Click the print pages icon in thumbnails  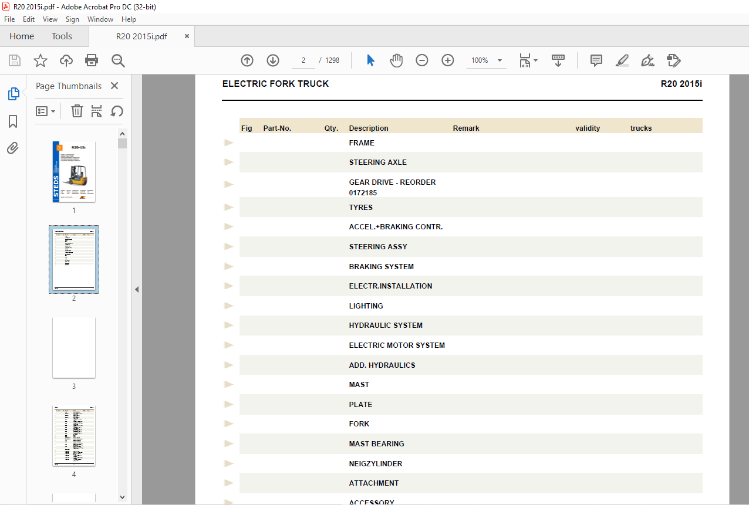[97, 111]
